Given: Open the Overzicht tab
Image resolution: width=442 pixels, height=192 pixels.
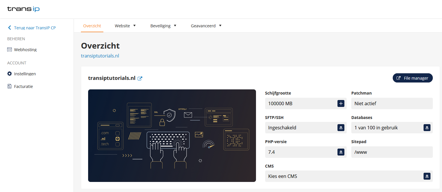Looking at the screenshot, I should tap(92, 26).
